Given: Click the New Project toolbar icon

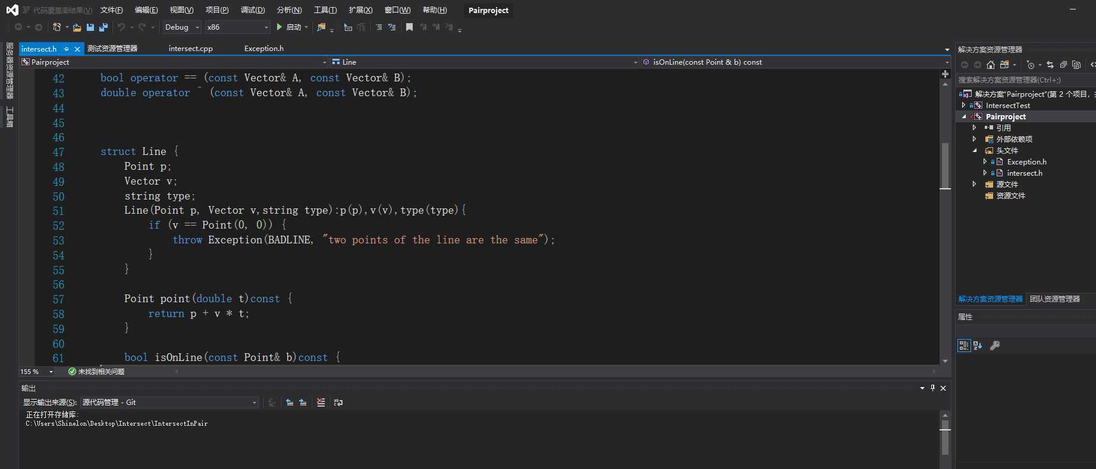Looking at the screenshot, I should pos(57,27).
